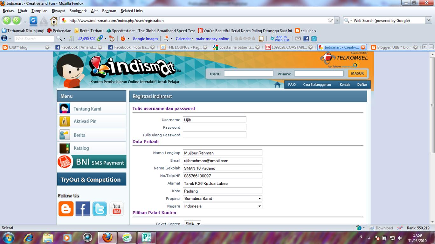The height and width of the screenshot is (244, 435).
Task: Close the Indismart tab
Action: (x=363, y=47)
